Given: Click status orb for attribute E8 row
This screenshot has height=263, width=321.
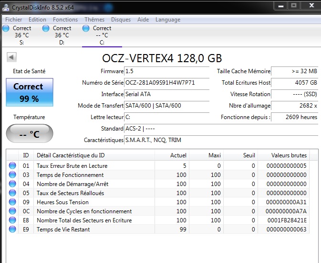Looking at the screenshot, I should click(x=12, y=220).
